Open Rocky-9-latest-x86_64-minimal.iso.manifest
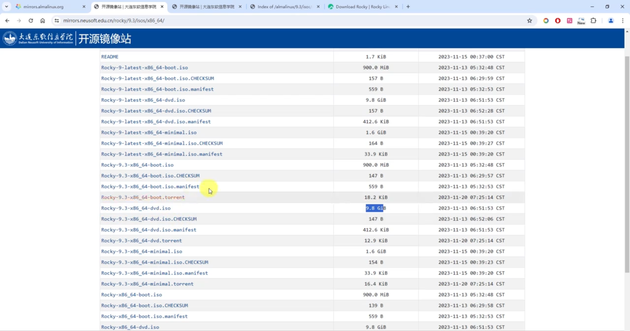The image size is (630, 331). pos(162,154)
